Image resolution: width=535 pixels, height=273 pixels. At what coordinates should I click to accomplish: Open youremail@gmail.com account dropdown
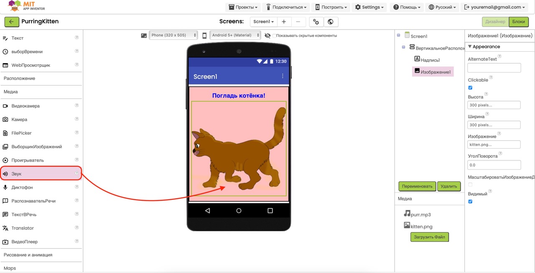(x=494, y=7)
